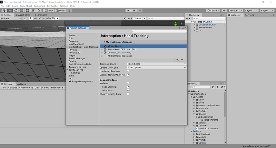276x148 pixels.
Task: Click Clear button in Console
Action: click(4, 88)
